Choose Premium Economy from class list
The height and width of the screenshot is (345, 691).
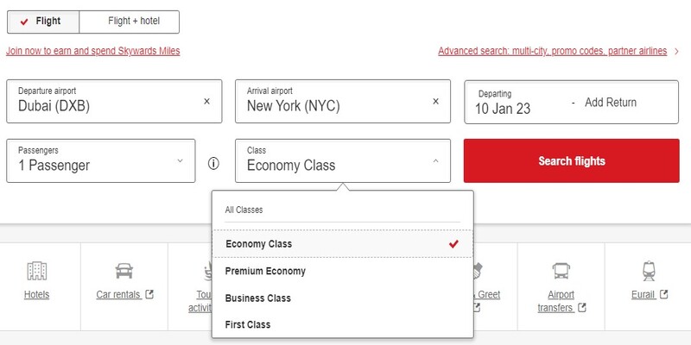click(x=265, y=271)
